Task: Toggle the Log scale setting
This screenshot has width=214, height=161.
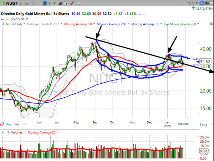Action: 203,125
